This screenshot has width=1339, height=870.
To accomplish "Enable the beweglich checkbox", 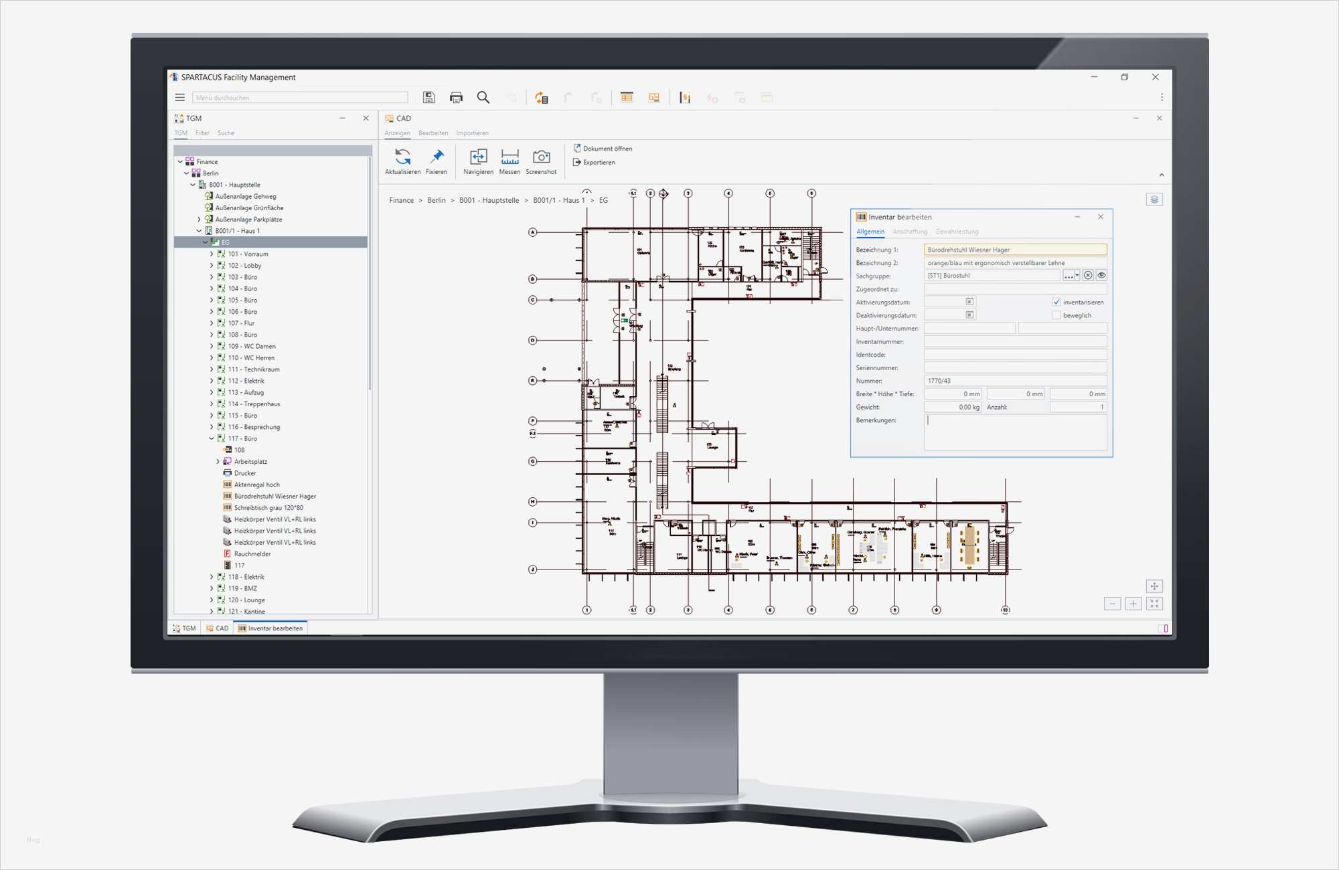I will point(1056,315).
